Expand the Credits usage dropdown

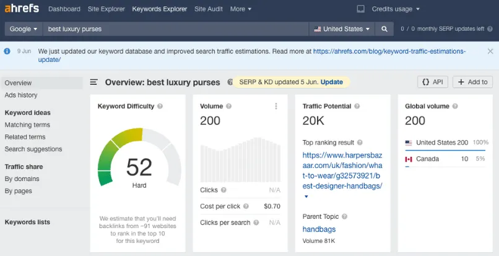pyautogui.click(x=396, y=9)
